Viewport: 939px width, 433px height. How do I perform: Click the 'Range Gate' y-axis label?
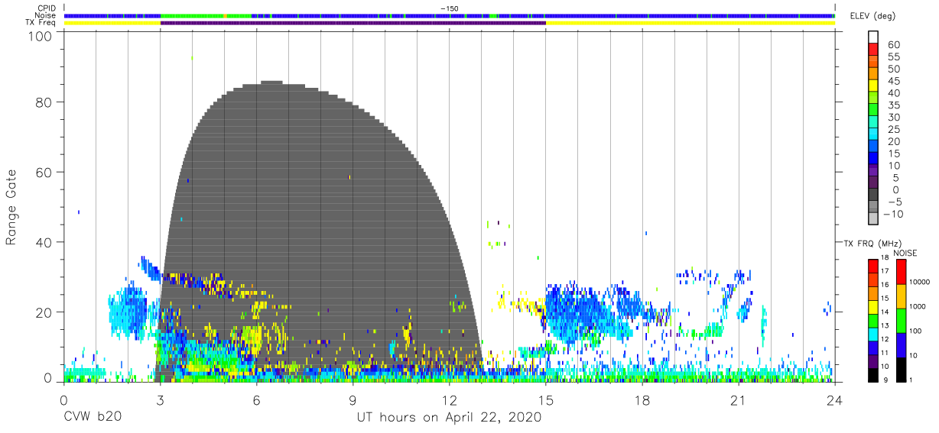(11, 207)
